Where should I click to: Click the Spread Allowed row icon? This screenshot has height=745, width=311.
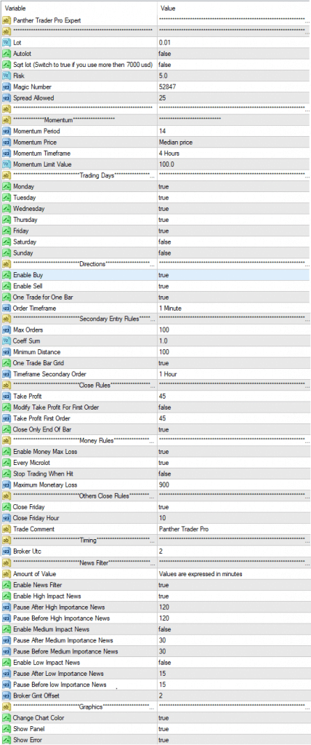point(6,98)
